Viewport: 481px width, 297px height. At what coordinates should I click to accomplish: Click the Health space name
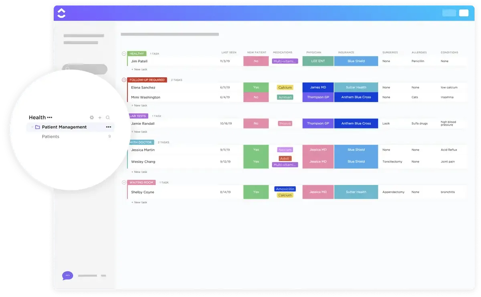pyautogui.click(x=37, y=118)
